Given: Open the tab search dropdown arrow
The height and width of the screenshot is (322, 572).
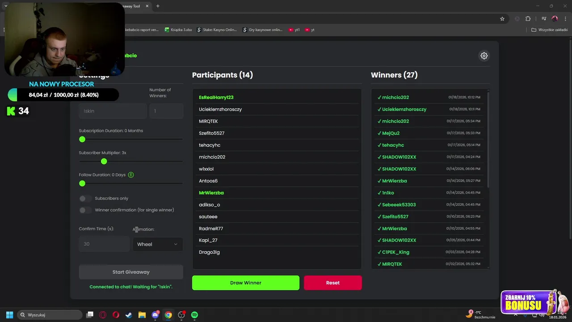Looking at the screenshot, I should pyautogui.click(x=6, y=6).
